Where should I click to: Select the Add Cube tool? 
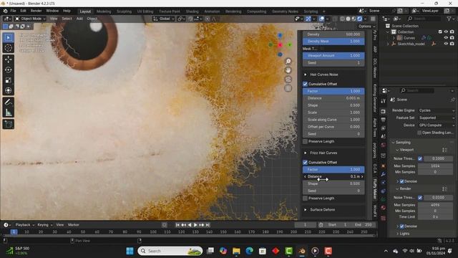coord(8,124)
